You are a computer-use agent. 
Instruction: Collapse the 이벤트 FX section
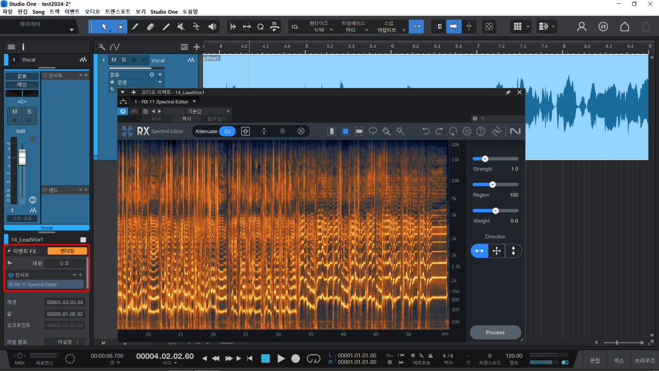tap(8, 251)
